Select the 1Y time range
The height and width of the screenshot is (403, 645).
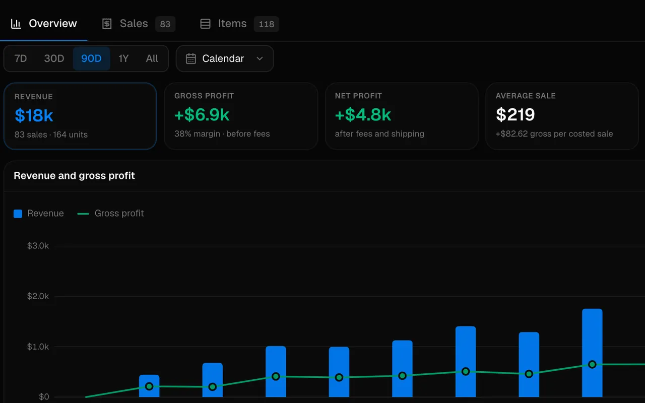point(123,58)
